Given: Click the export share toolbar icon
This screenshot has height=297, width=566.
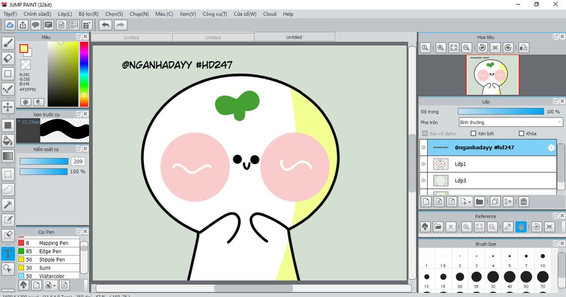Looking at the screenshot, I should point(23,25).
